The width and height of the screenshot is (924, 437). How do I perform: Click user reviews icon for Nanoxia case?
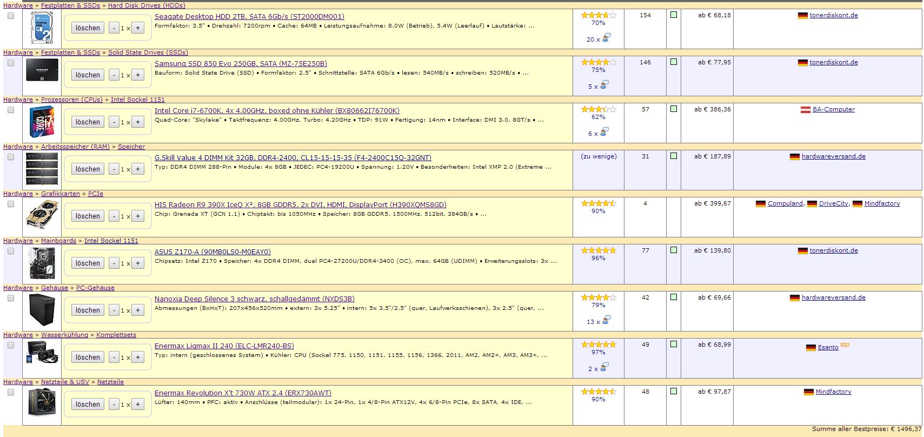point(606,320)
